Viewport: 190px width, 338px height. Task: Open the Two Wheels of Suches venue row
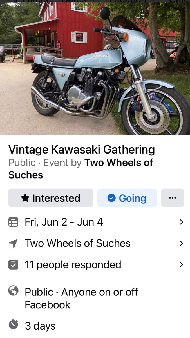pos(78,243)
